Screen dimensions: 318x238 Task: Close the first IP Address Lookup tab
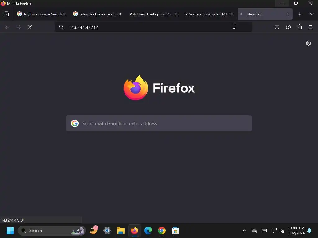click(176, 14)
